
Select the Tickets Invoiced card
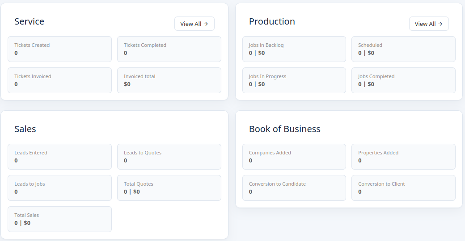59,80
